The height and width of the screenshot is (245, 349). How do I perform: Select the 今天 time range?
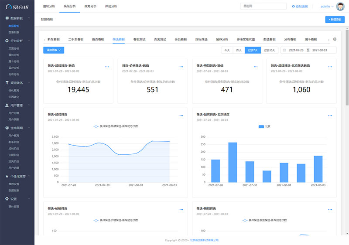click(227, 50)
